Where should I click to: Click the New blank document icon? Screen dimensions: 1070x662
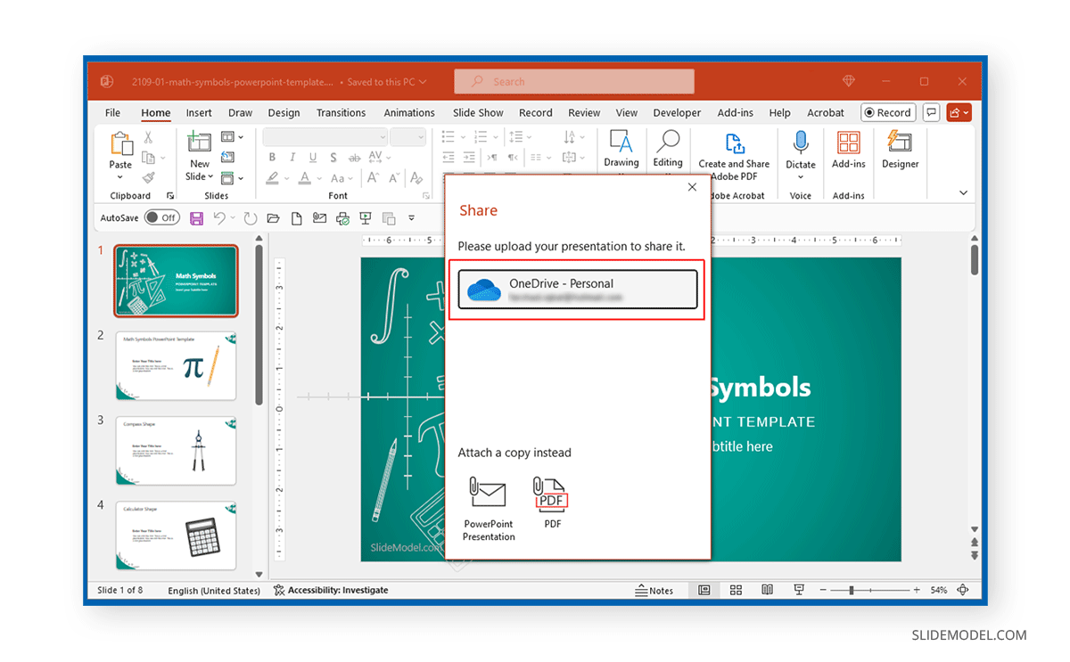(x=296, y=218)
